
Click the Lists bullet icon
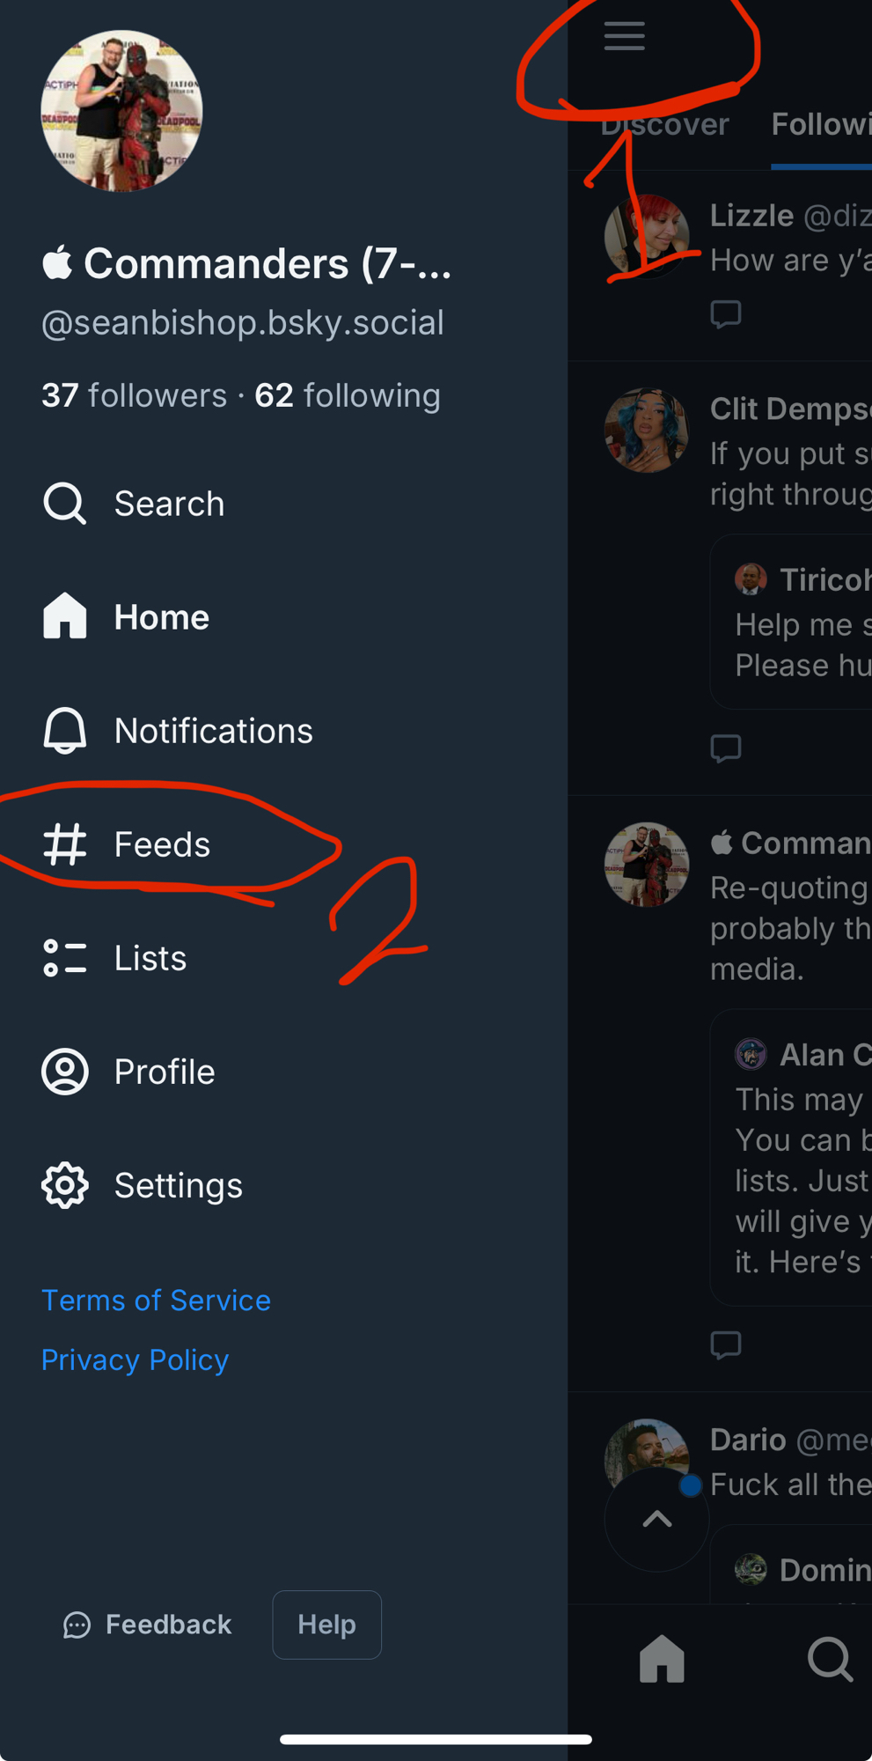click(65, 958)
